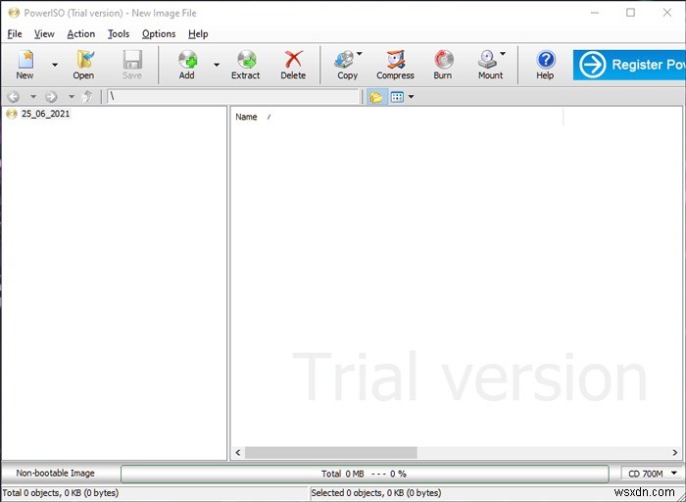Toggle the Folders pane icon
The width and height of the screenshot is (686, 502).
point(375,97)
